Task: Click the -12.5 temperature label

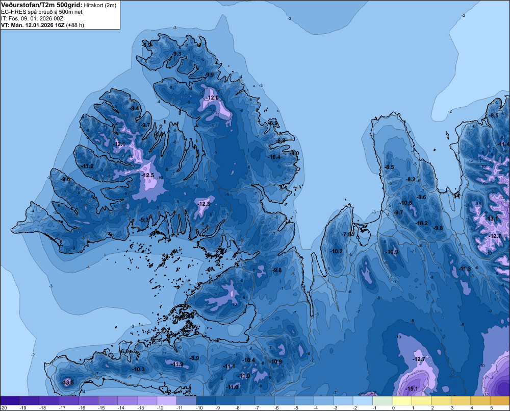Action: click(148, 175)
